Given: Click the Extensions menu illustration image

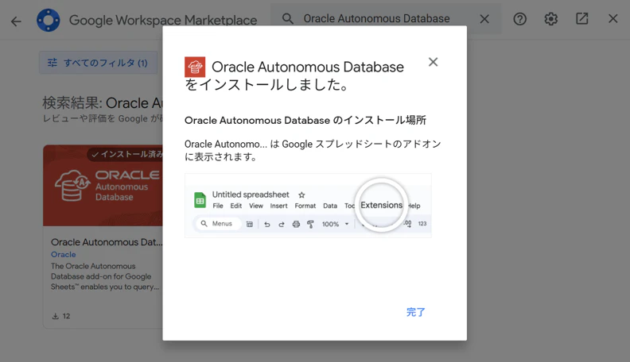Looking at the screenshot, I should [x=308, y=206].
